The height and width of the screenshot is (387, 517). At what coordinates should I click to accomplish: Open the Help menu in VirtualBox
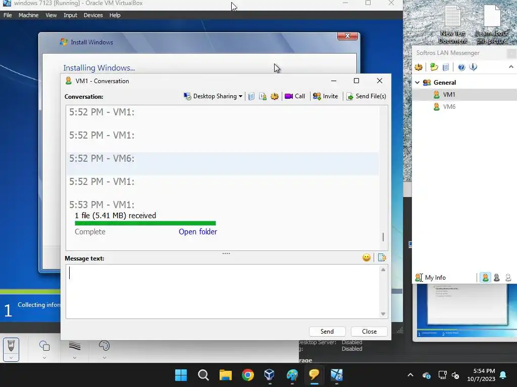(115, 15)
